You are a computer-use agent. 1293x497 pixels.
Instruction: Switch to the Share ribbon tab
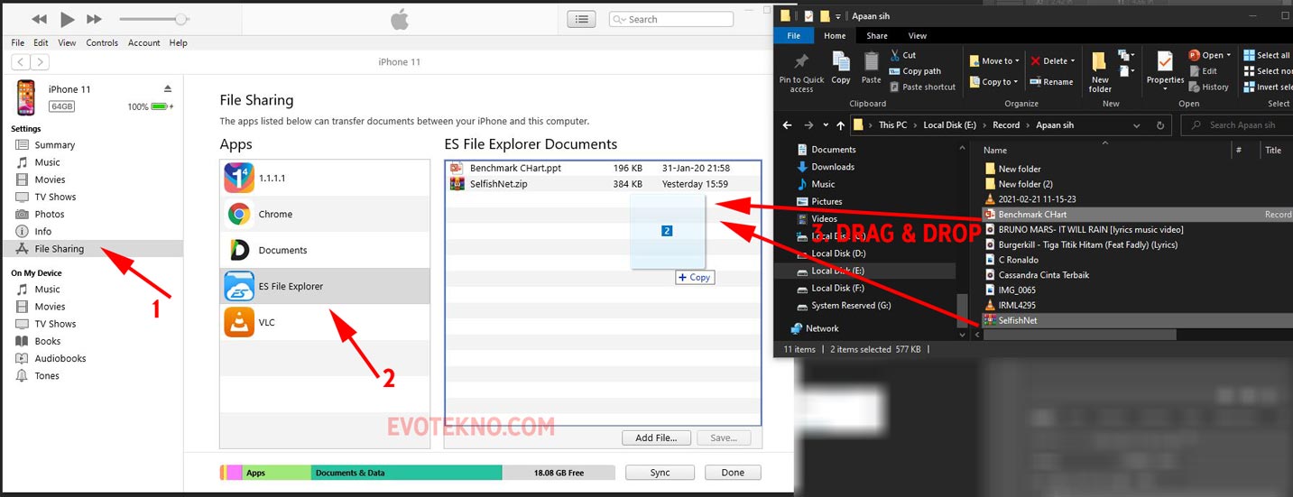[876, 36]
